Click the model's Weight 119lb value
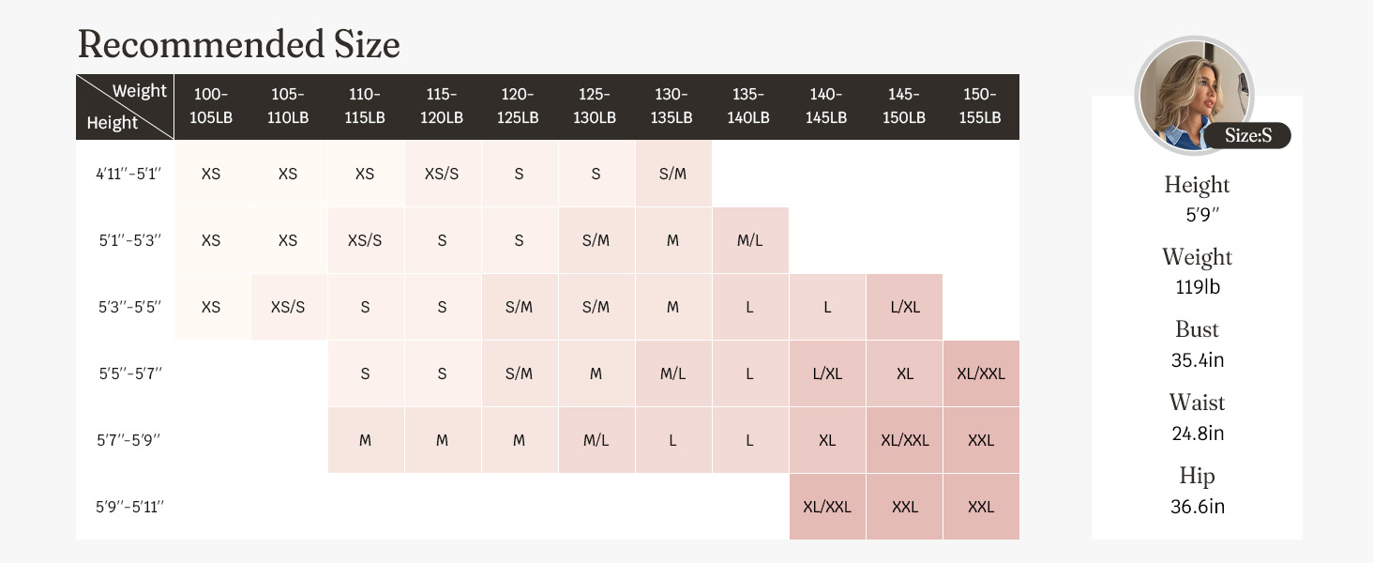 1197,287
